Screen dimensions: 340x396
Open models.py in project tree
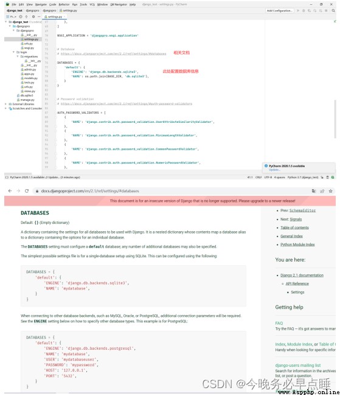[x=29, y=78]
